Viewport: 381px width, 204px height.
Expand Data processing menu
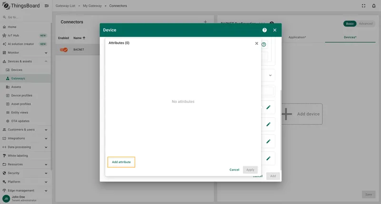pos(26,147)
